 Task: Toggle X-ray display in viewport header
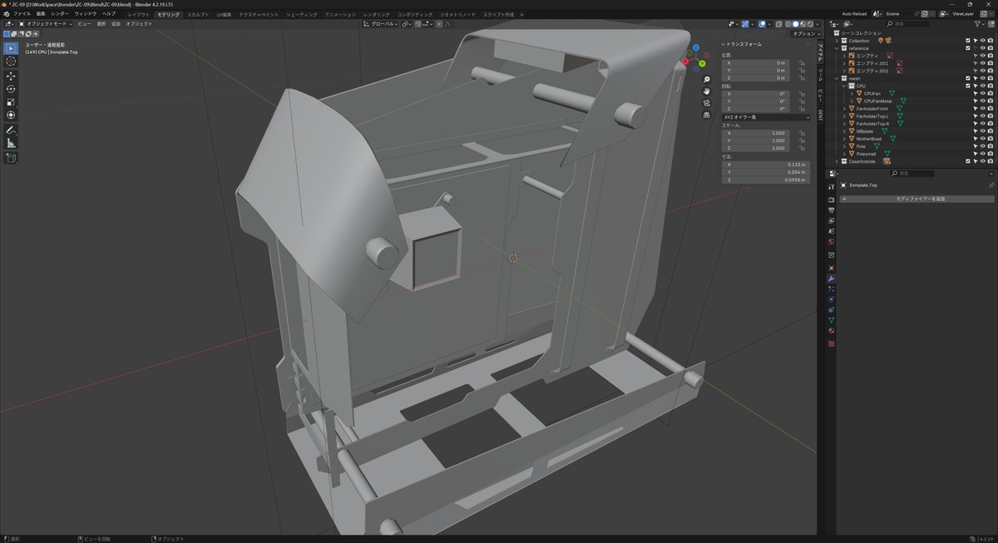click(x=778, y=24)
